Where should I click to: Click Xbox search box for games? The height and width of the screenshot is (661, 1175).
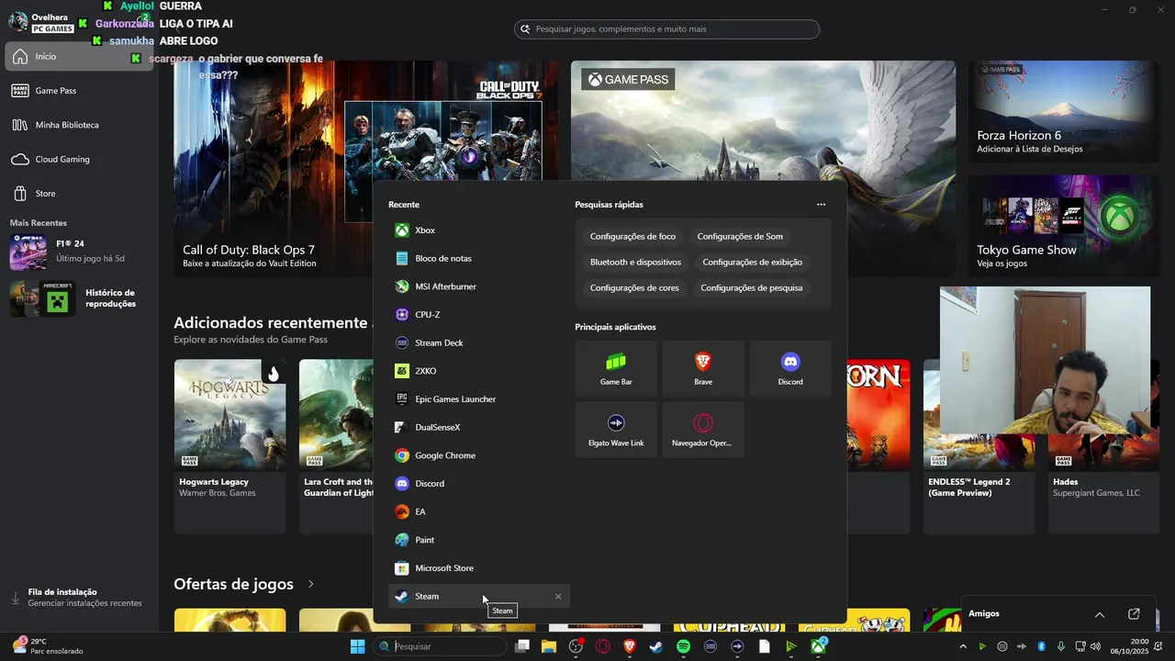[x=666, y=29]
